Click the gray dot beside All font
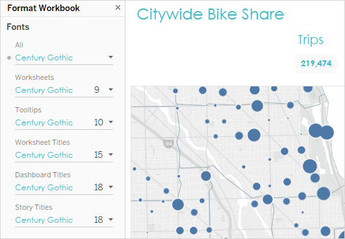 [x=9, y=58]
